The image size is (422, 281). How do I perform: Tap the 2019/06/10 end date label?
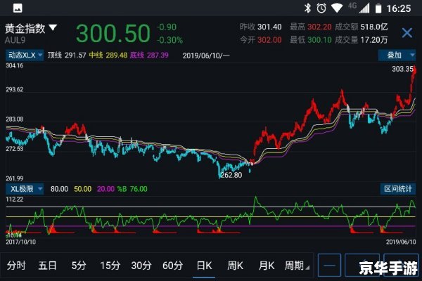pos(401,242)
